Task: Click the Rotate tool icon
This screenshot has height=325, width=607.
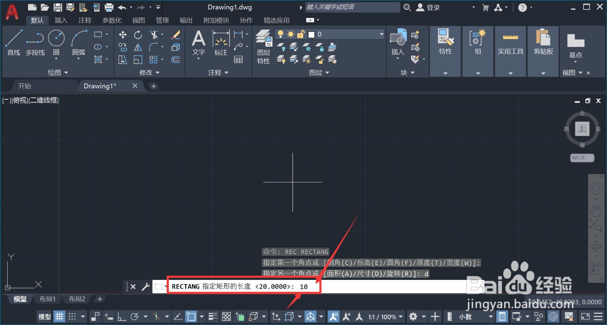Action: click(138, 35)
